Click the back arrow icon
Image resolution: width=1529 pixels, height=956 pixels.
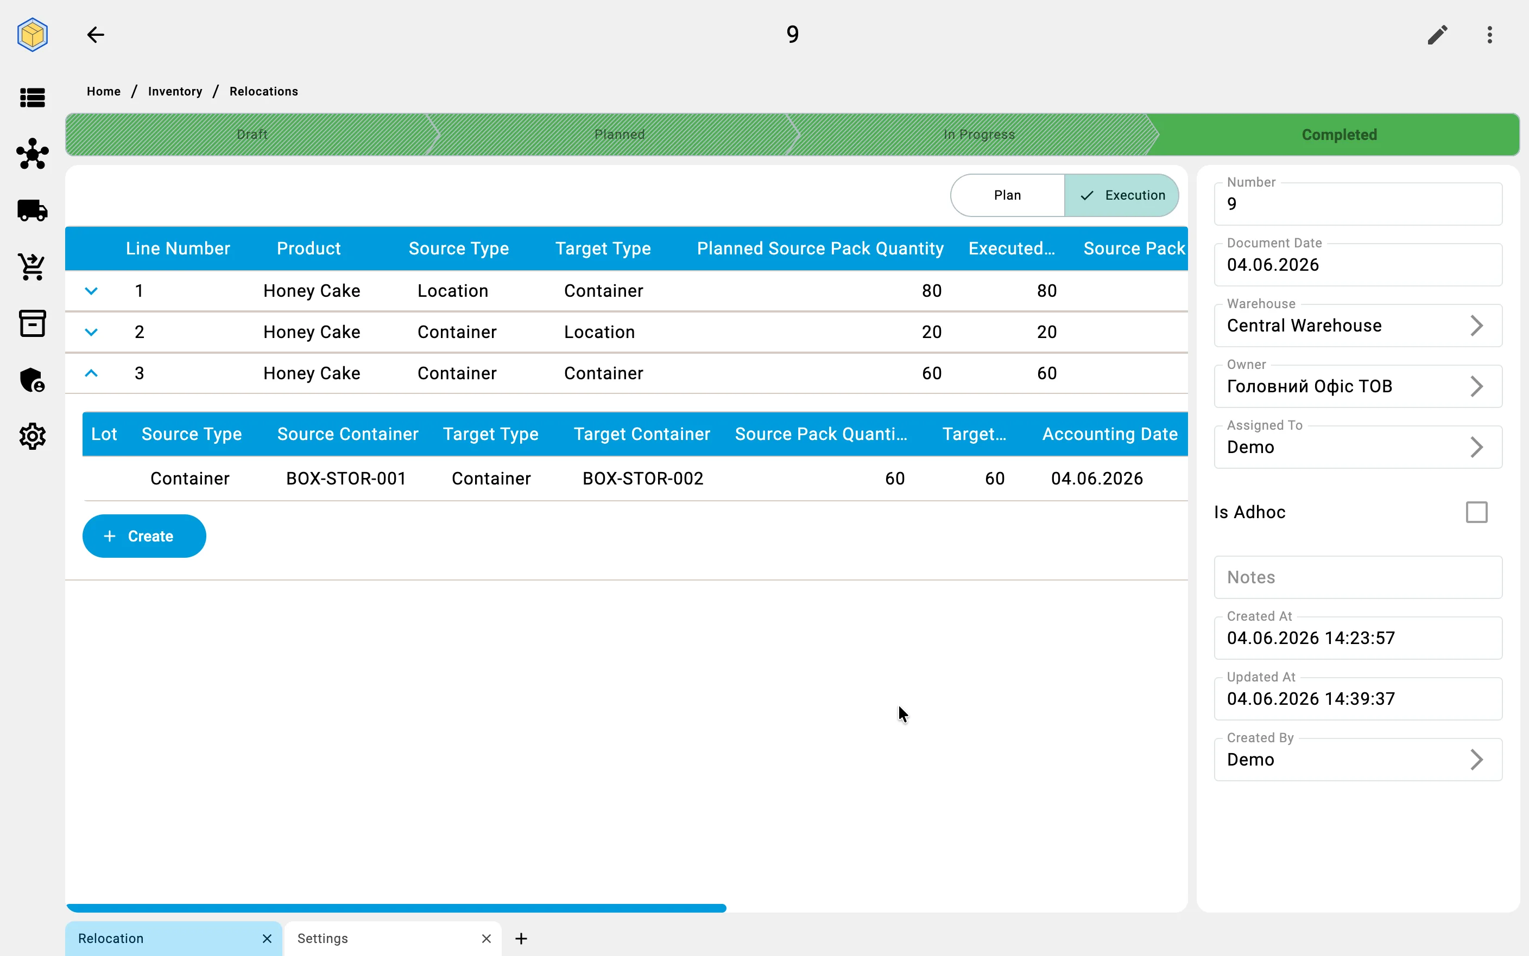coord(96,35)
